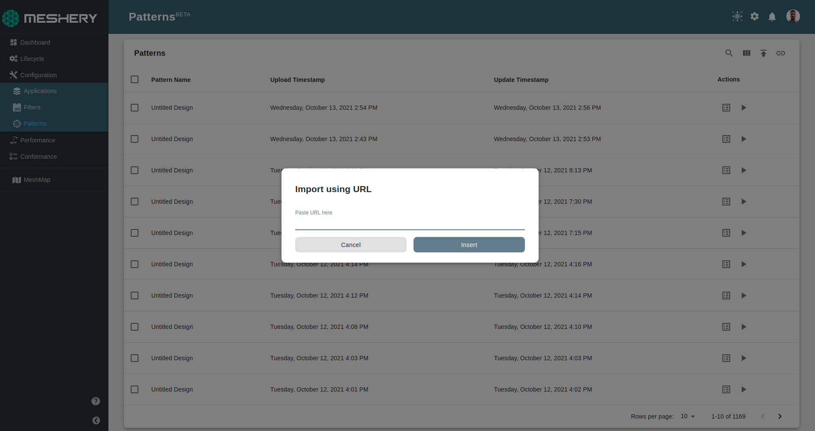Open the rows per page dropdown
The width and height of the screenshot is (815, 431).
[688, 416]
